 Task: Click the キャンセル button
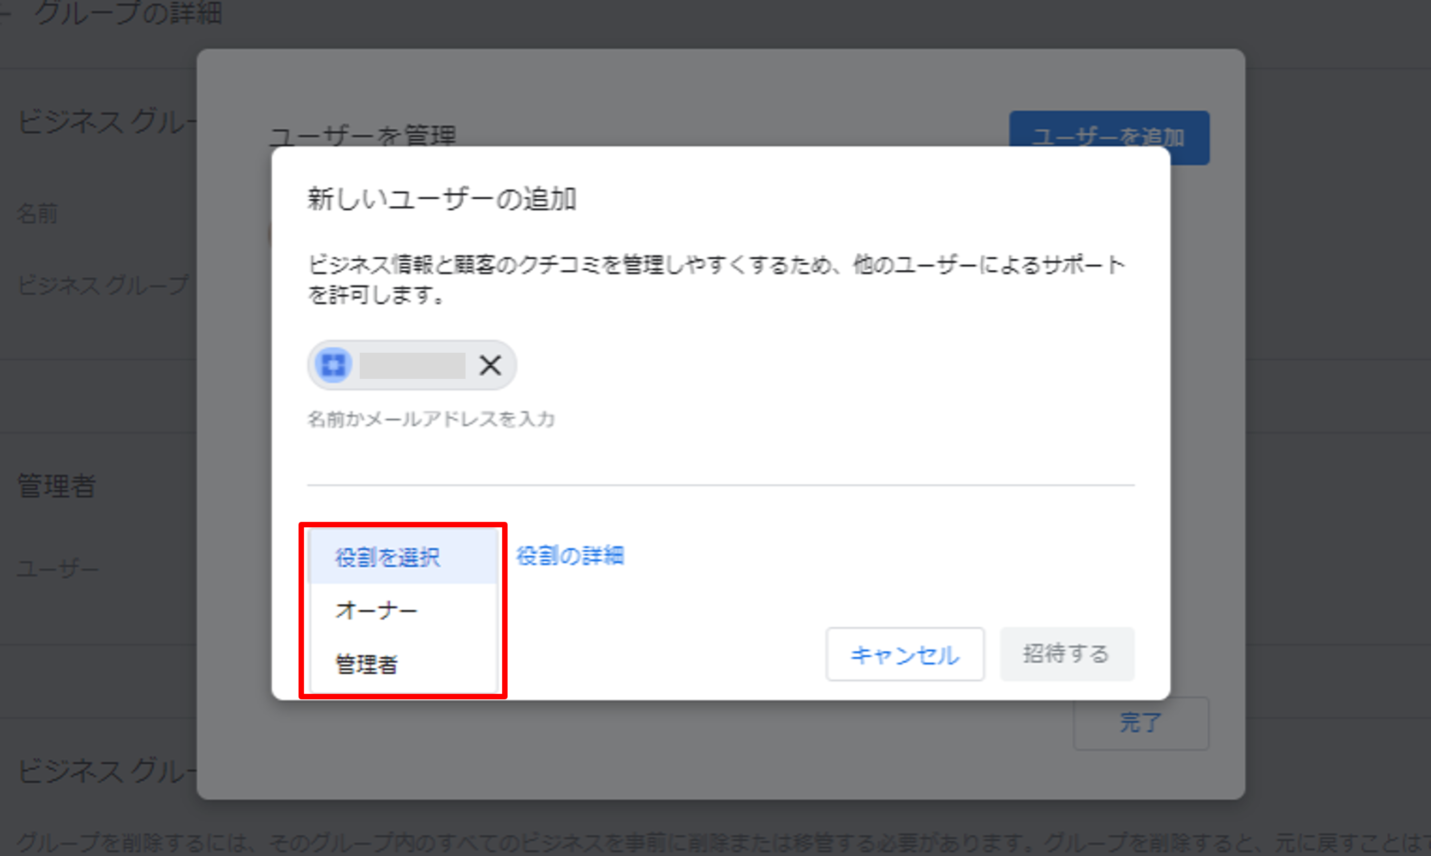click(x=905, y=654)
